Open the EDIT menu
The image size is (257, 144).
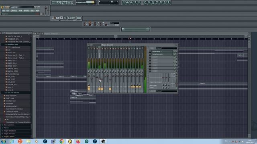point(8,11)
